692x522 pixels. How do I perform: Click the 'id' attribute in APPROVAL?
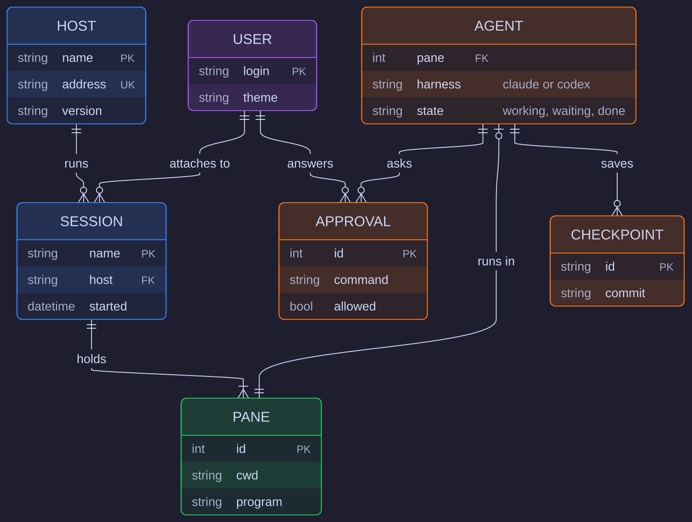coord(338,253)
